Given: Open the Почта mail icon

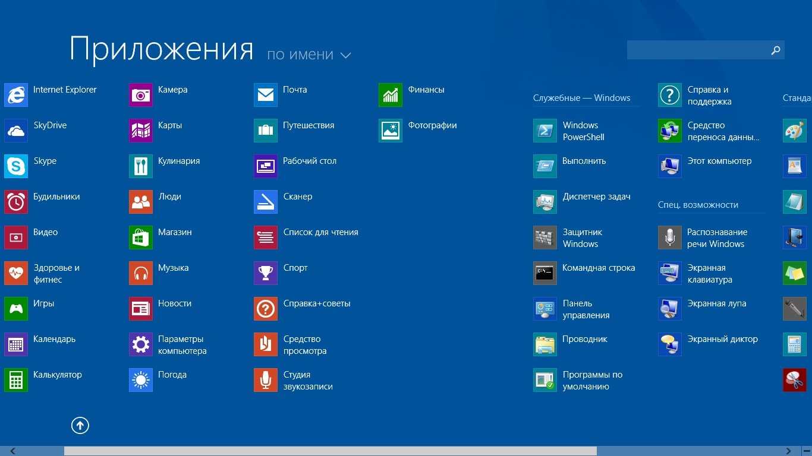Looking at the screenshot, I should tap(266, 95).
